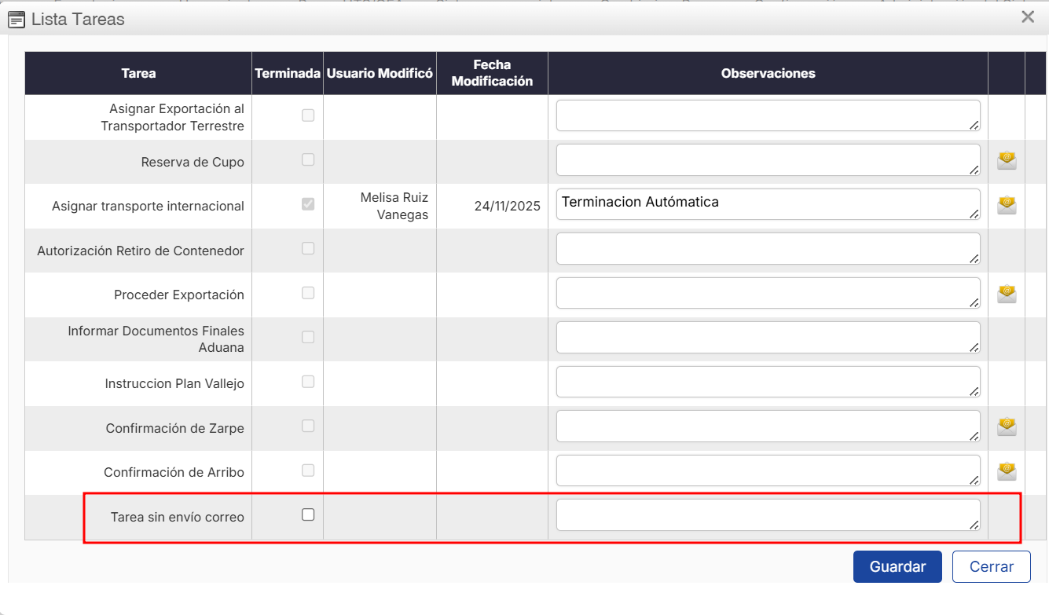Mark Proceder Exportación as Terminada

pyautogui.click(x=308, y=292)
